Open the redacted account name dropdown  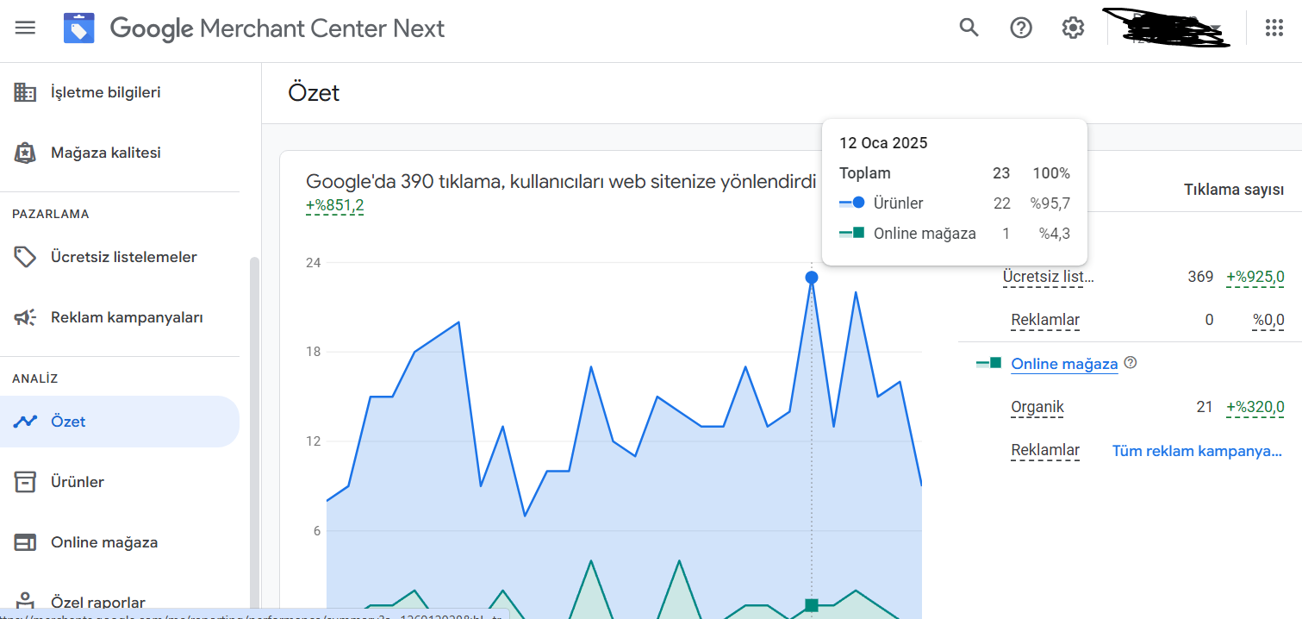(x=1167, y=29)
